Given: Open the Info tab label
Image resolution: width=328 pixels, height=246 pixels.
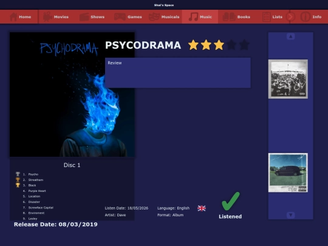Looking at the screenshot, I should tap(316, 17).
